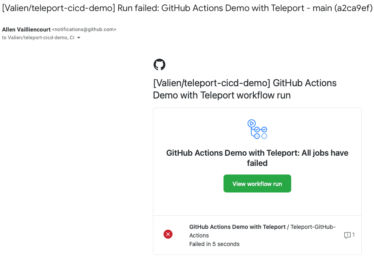Click the red failed-status X icon
This screenshot has width=374, height=264.
point(168,234)
